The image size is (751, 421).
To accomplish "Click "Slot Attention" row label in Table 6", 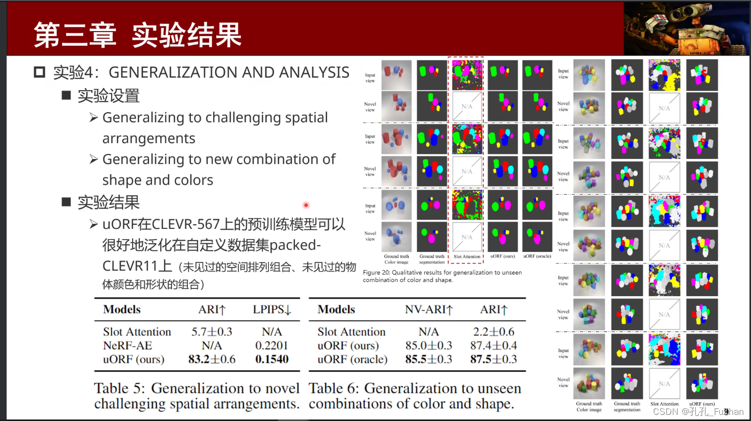I will click(352, 332).
